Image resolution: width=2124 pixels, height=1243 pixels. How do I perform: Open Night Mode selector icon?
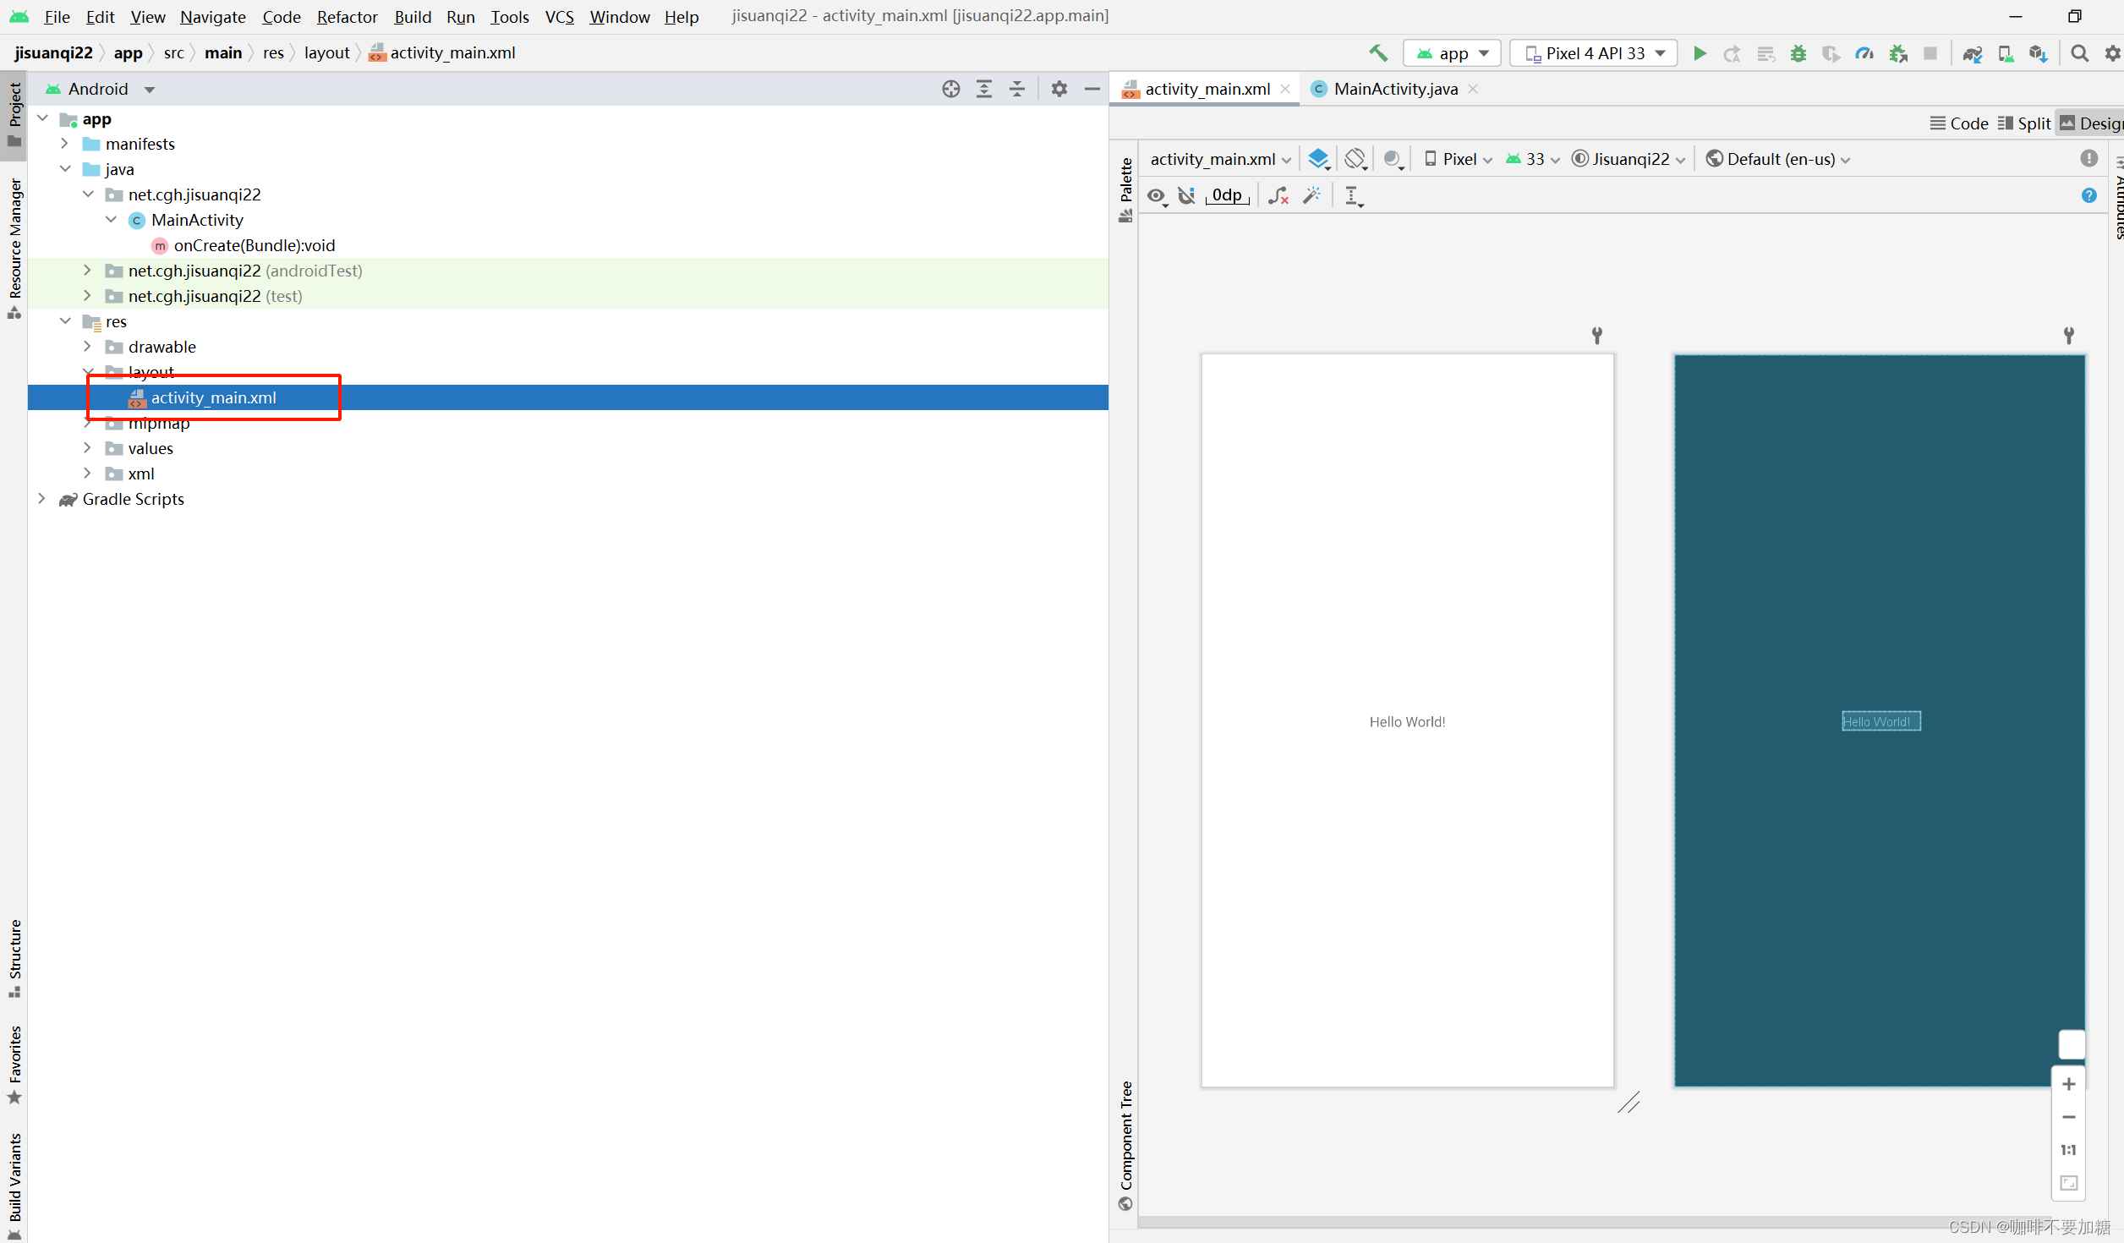tap(1393, 159)
